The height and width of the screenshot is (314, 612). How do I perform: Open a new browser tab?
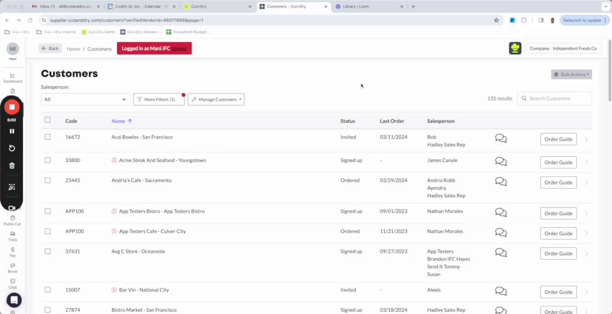click(x=413, y=7)
